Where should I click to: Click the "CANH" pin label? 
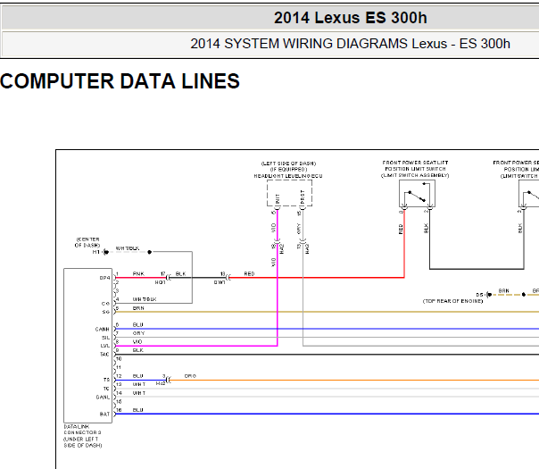(x=102, y=330)
